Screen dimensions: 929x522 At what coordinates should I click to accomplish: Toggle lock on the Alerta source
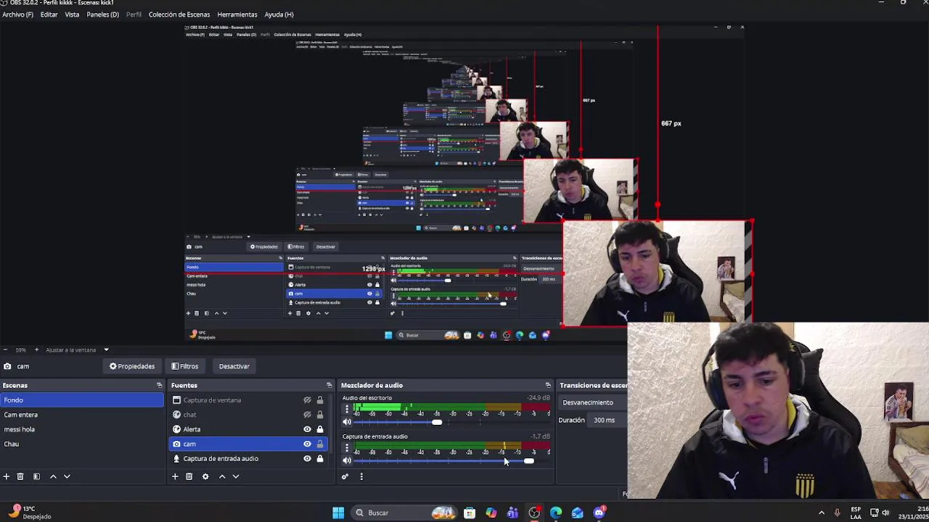[x=319, y=429]
